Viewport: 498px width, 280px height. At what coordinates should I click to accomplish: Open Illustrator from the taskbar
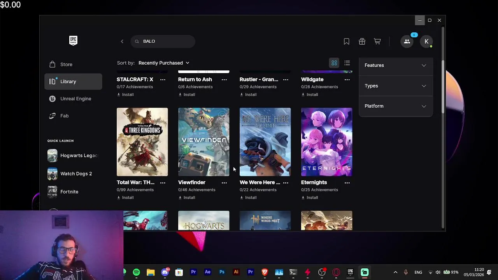pos(236,272)
